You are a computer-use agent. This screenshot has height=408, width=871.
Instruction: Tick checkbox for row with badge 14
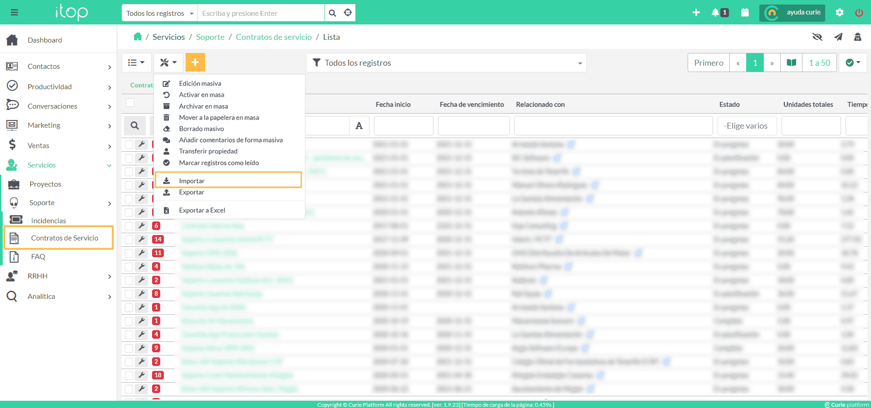[129, 240]
